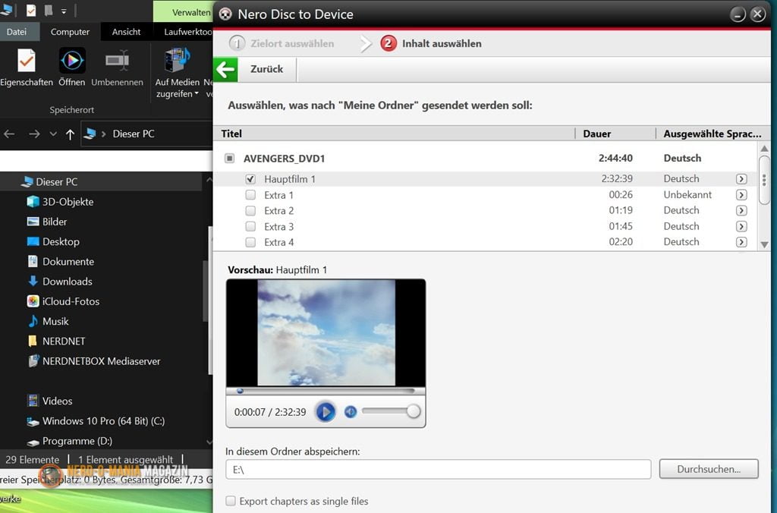Click the title list scroll-up arrow
Viewport: 777px width, 513px height.
pyautogui.click(x=764, y=148)
